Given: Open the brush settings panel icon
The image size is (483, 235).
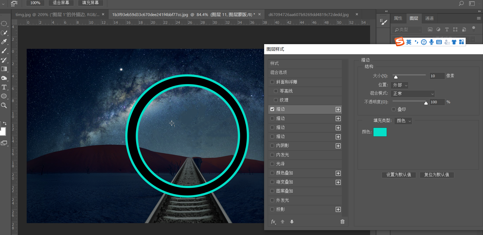Looking at the screenshot, I should pos(383,22).
